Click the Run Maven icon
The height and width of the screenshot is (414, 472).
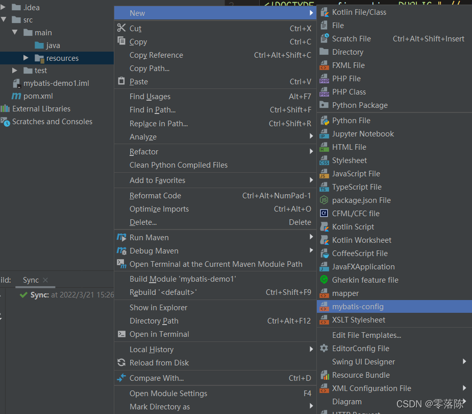(x=121, y=237)
